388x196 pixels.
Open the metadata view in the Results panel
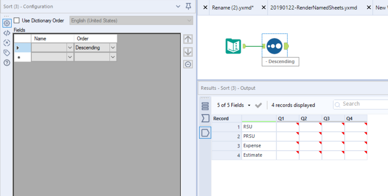(205, 118)
